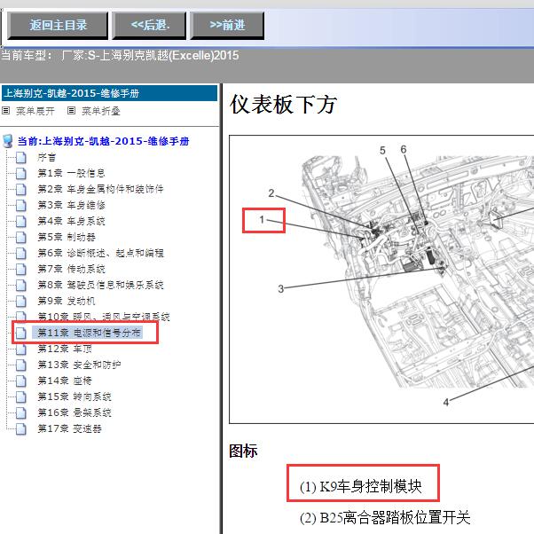Screen dimensions: 534x534
Task: Open 第15章 转向系统 chapter
Action: pyautogui.click(x=74, y=397)
